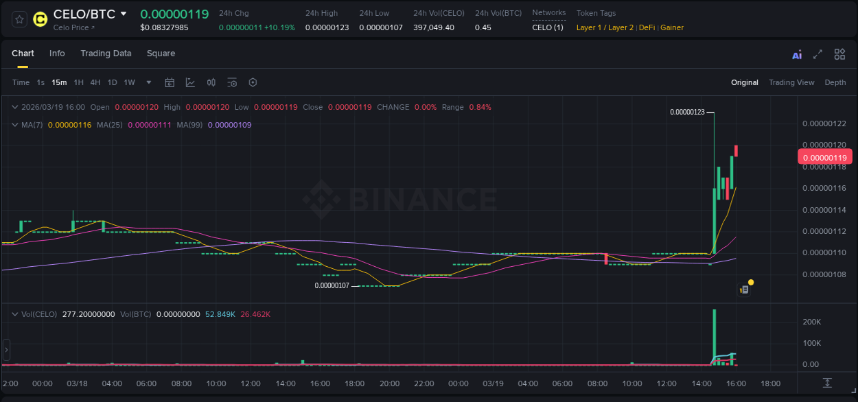Select the line chart style icon
The width and height of the screenshot is (858, 402).
pos(191,82)
